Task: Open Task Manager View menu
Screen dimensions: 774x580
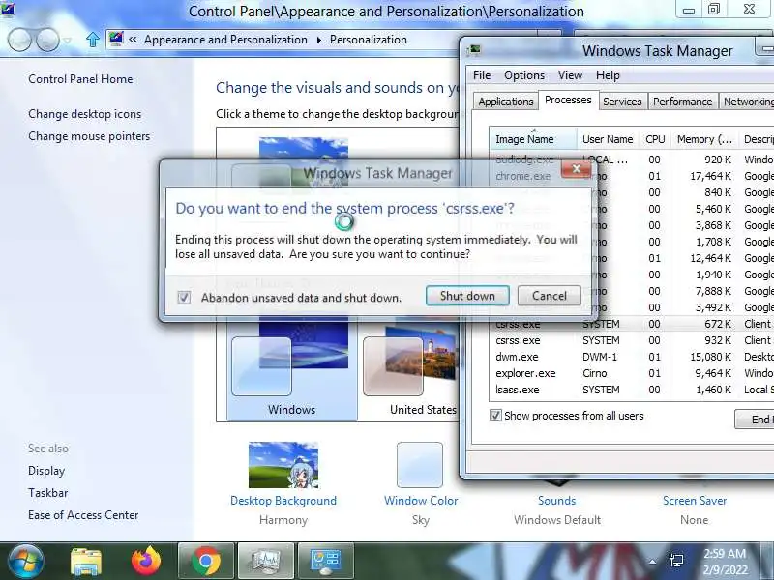Action: coord(570,75)
